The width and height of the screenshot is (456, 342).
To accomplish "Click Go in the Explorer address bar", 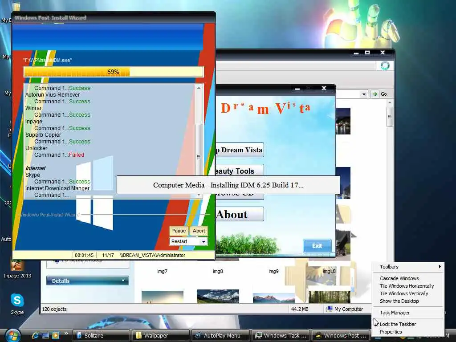I will click(x=383, y=94).
